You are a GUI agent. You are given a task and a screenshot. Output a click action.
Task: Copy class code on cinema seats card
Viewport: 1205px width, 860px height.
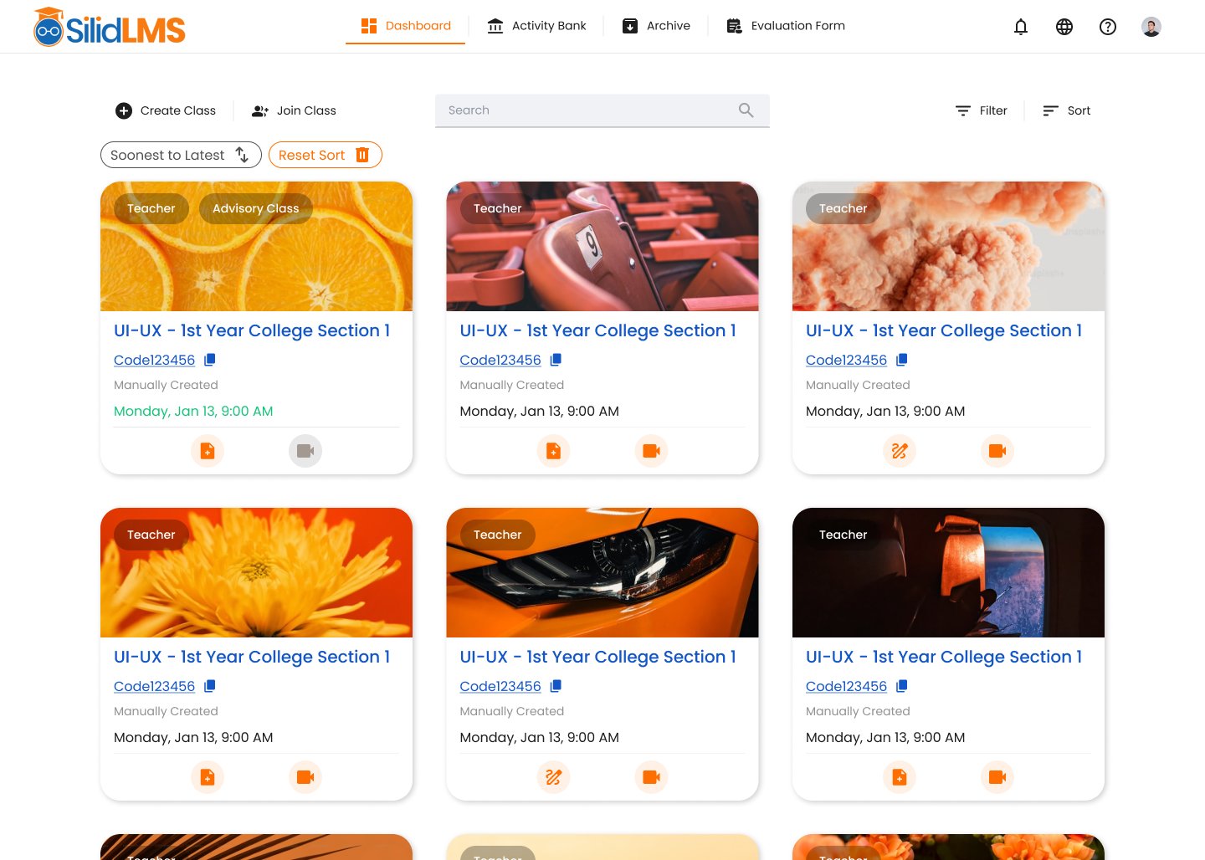pyautogui.click(x=556, y=360)
